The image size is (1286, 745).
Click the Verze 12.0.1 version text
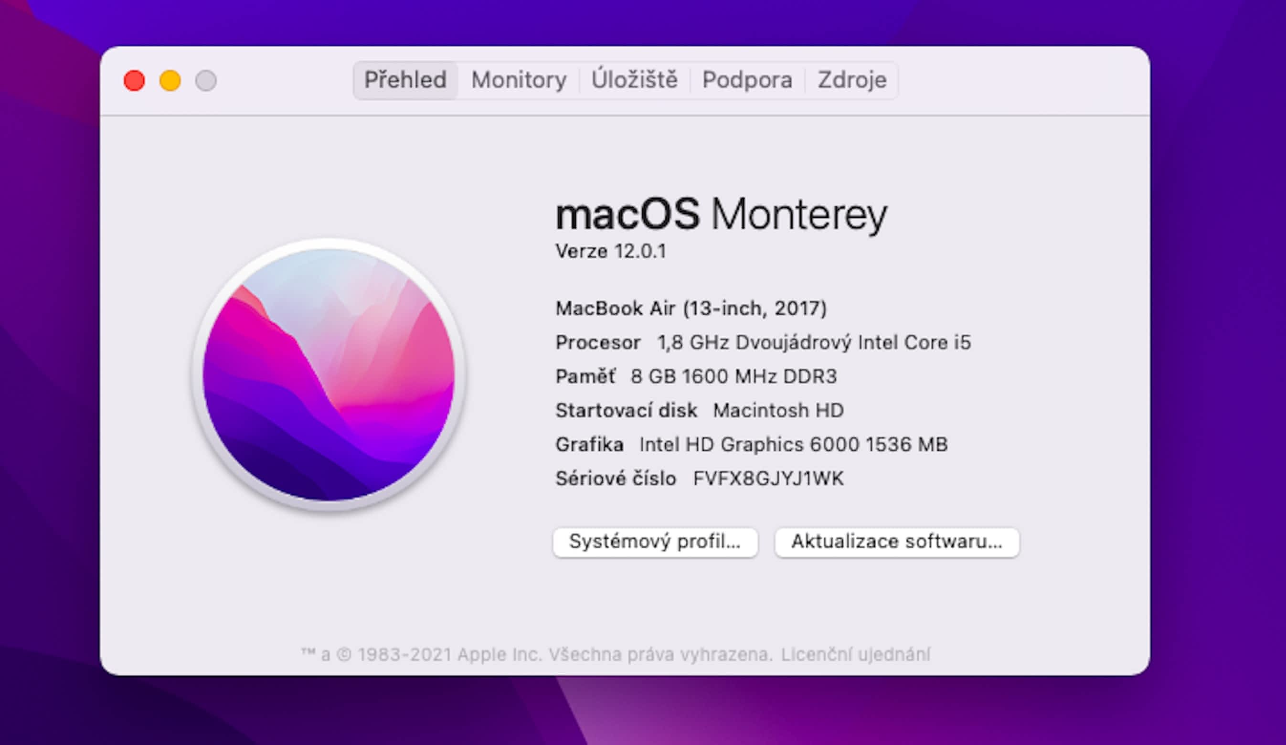[x=610, y=251]
